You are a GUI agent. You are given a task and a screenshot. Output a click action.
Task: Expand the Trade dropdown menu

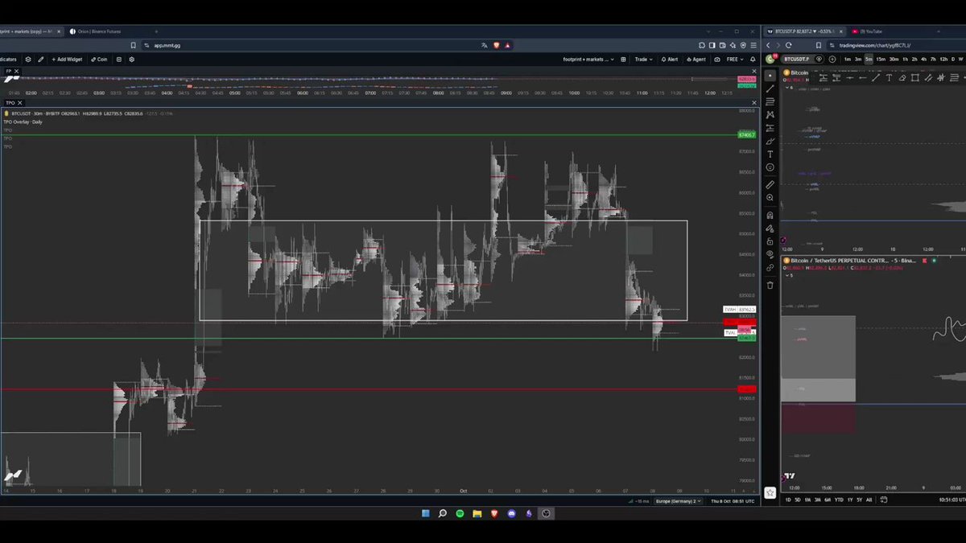click(x=643, y=59)
